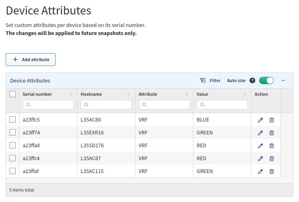Viewport: 299px width, 202px height.
Task: Click the Hostname column header
Action: pos(91,94)
